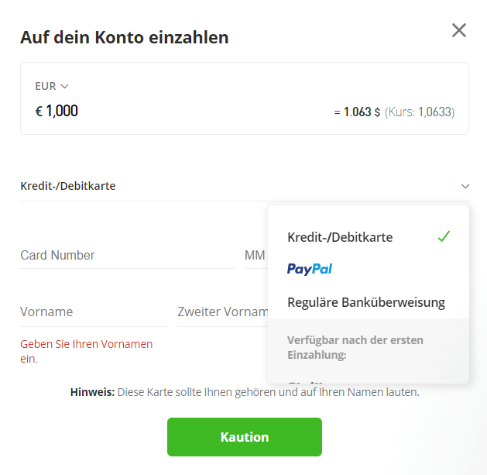Click the Zweiter Vorname input field
The height and width of the screenshot is (475, 487).
tap(222, 312)
